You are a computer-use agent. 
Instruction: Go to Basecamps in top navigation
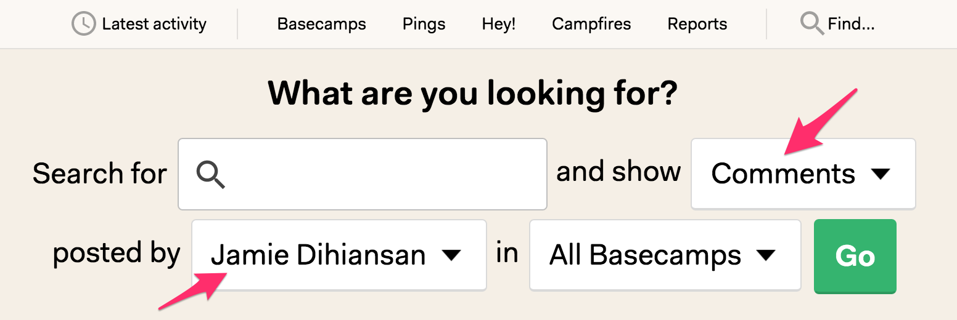coord(321,24)
